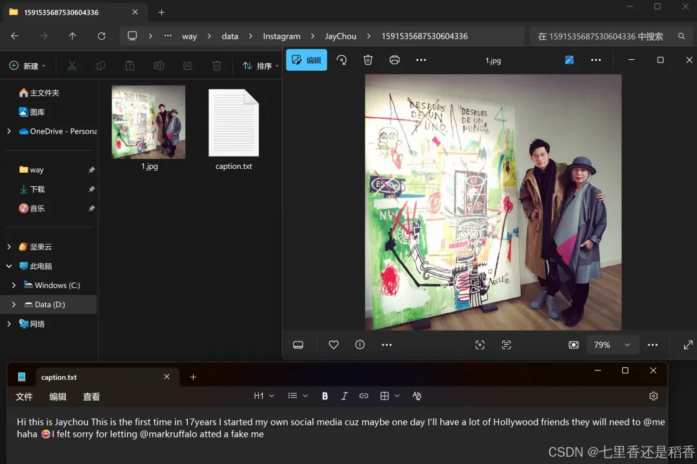Viewport: 697px width, 464px height.
Task: Go back in File Explorer
Action: 15,36
